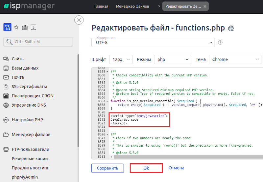This screenshot has height=182, width=263.
Task: Open the Тема Chrome dropdown
Action: (235, 59)
